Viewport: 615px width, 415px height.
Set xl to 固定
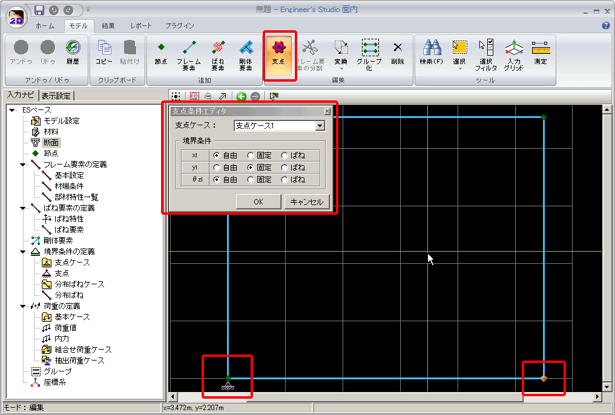[x=250, y=155]
